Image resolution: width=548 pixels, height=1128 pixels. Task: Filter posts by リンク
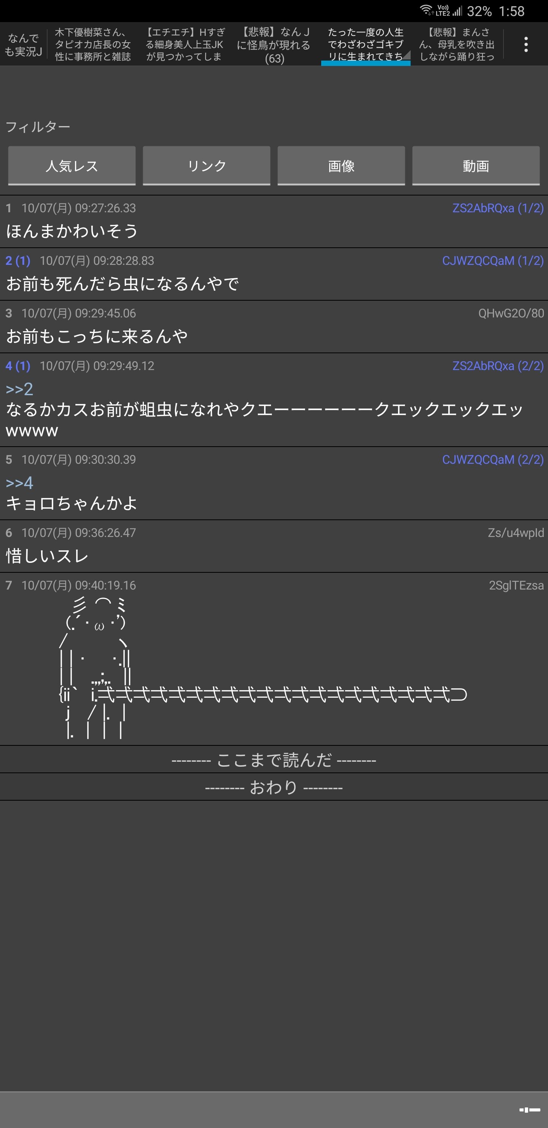click(x=206, y=166)
